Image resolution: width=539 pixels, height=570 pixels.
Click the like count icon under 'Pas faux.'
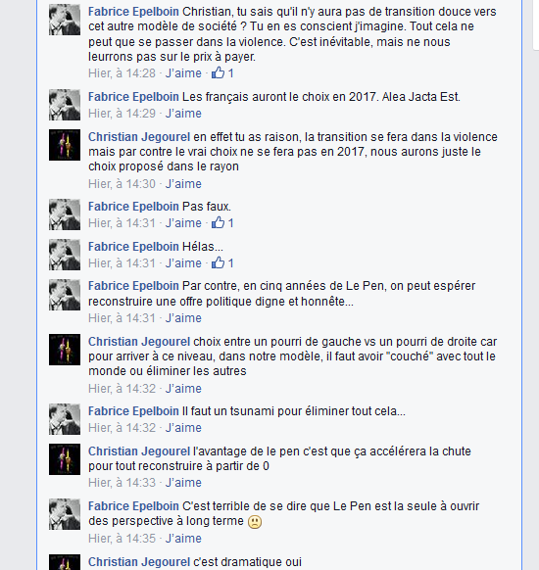pyautogui.click(x=218, y=222)
